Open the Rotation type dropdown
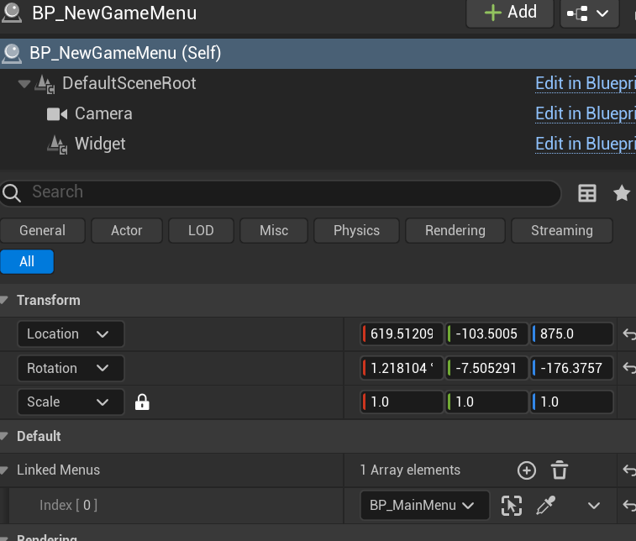 71,368
